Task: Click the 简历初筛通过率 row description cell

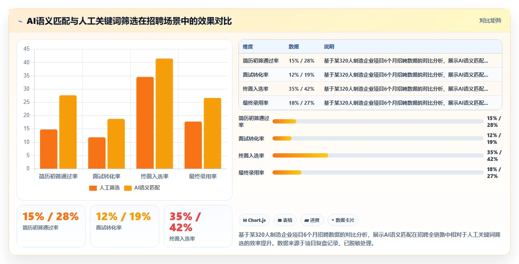Action: (406, 61)
